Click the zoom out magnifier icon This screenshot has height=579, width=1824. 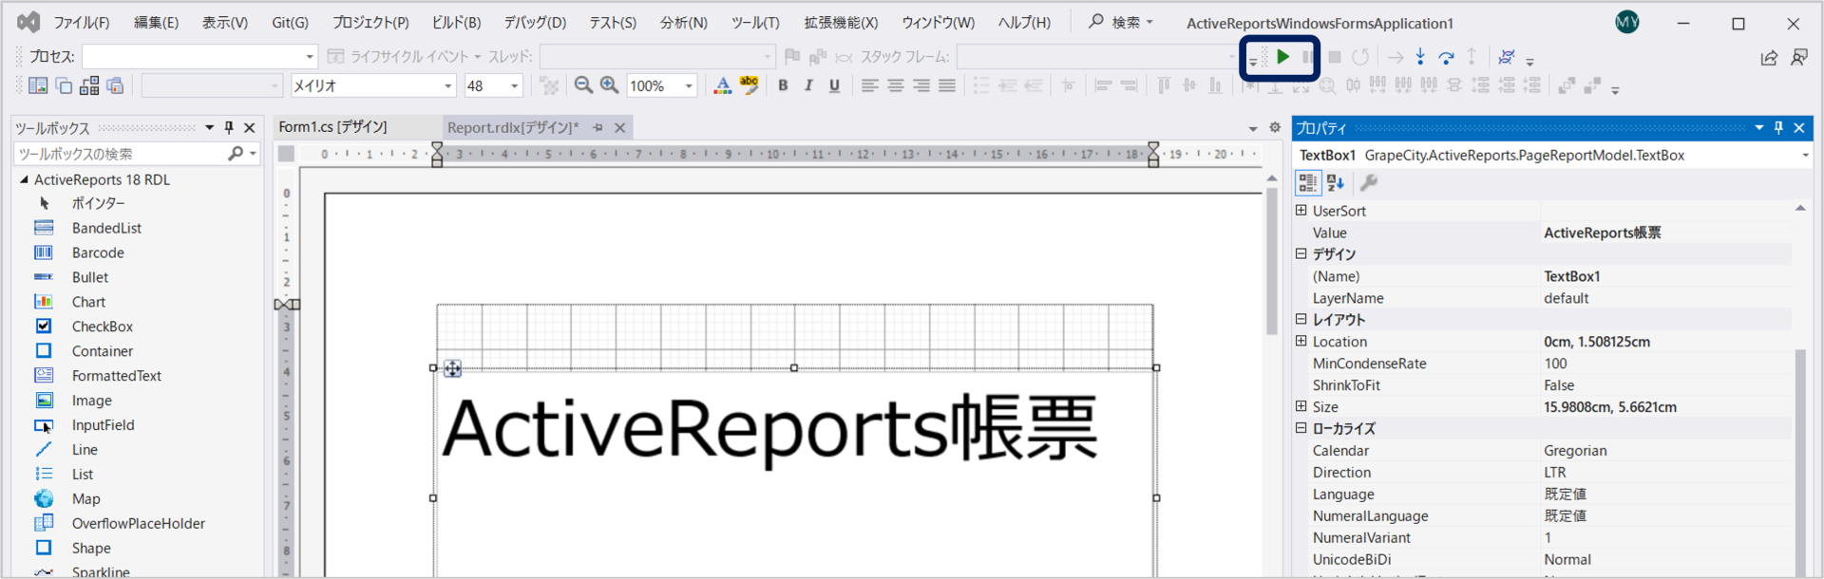[583, 85]
